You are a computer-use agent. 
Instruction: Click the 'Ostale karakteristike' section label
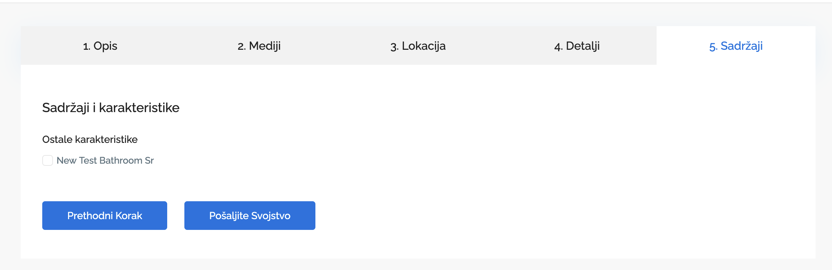coord(90,139)
